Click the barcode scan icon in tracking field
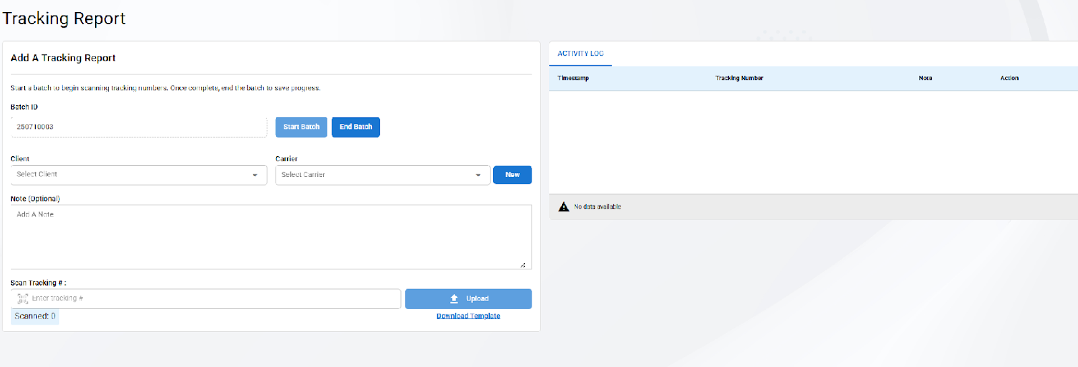The height and width of the screenshot is (367, 1078). [23, 298]
